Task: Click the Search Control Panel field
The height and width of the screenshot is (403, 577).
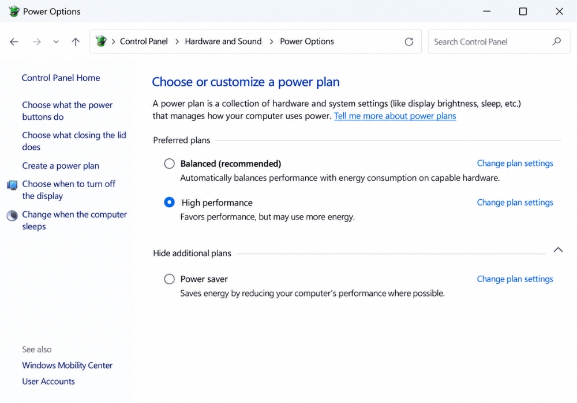Action: coord(499,41)
